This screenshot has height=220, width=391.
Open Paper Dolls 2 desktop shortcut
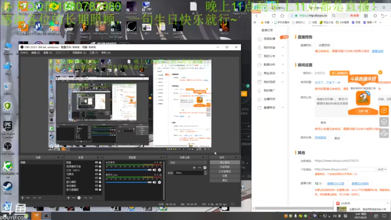pos(239,10)
